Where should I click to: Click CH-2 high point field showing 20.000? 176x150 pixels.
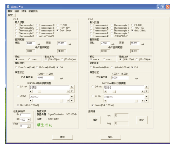(135, 43)
